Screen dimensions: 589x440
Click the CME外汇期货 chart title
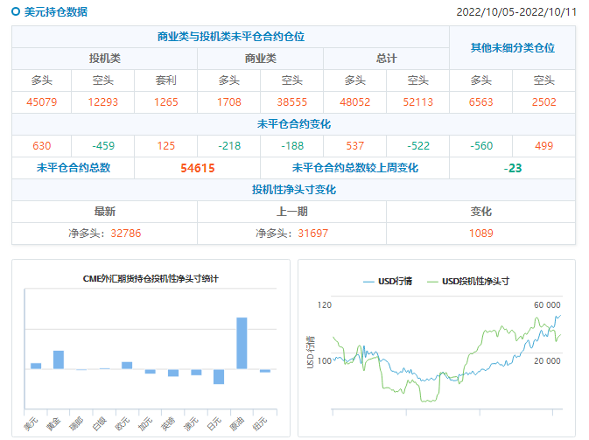pos(151,278)
